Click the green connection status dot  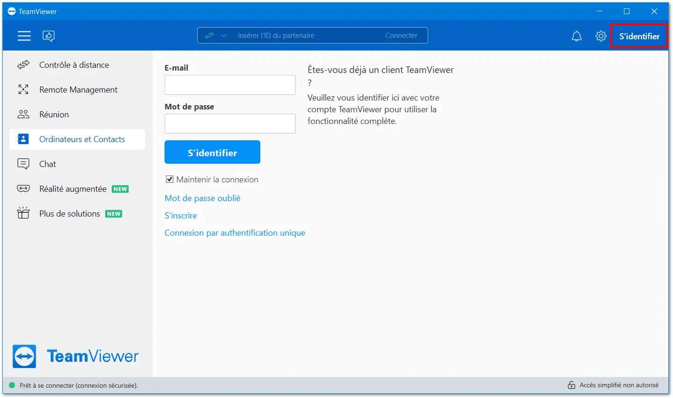(x=12, y=385)
